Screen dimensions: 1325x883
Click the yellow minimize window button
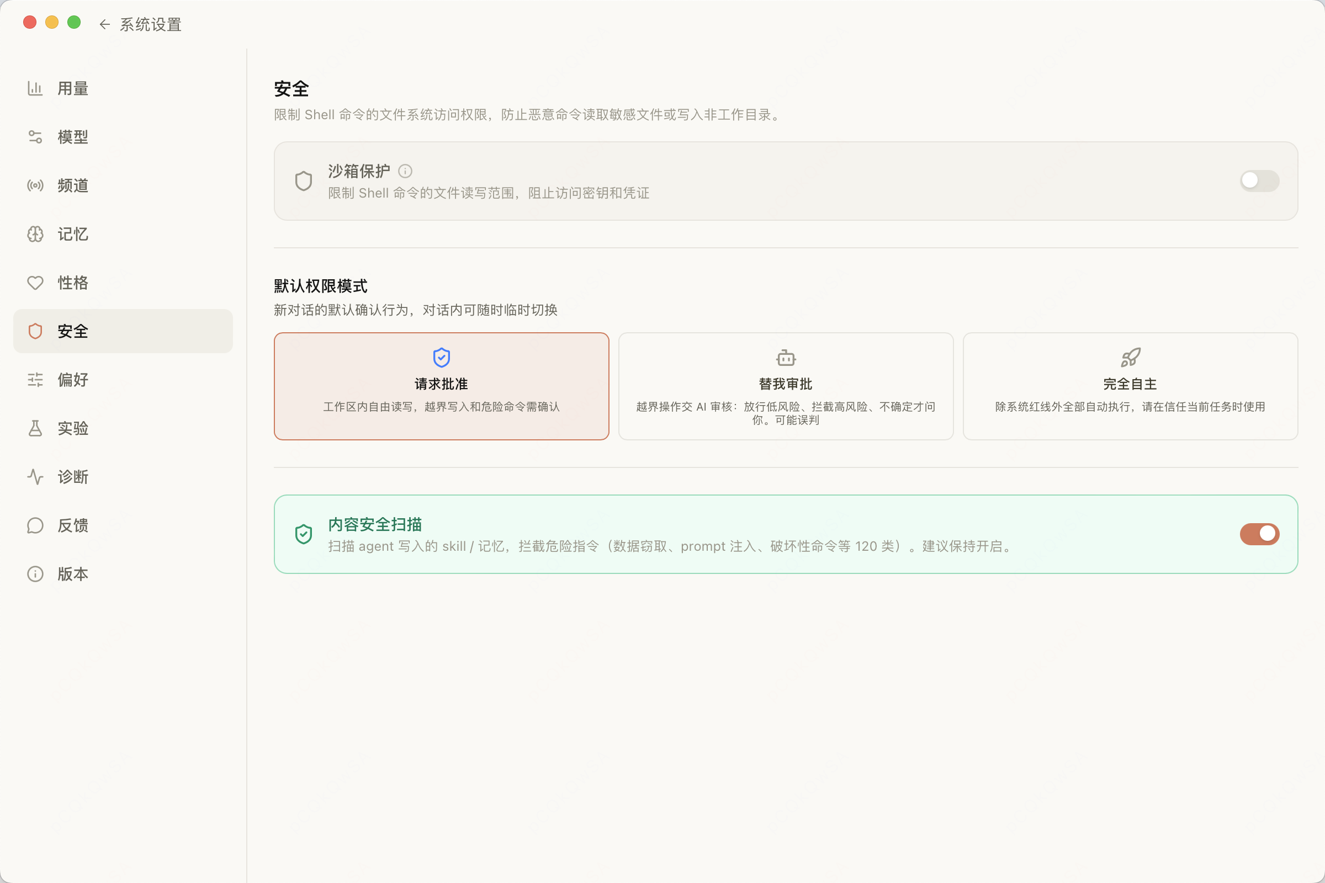tap(52, 22)
